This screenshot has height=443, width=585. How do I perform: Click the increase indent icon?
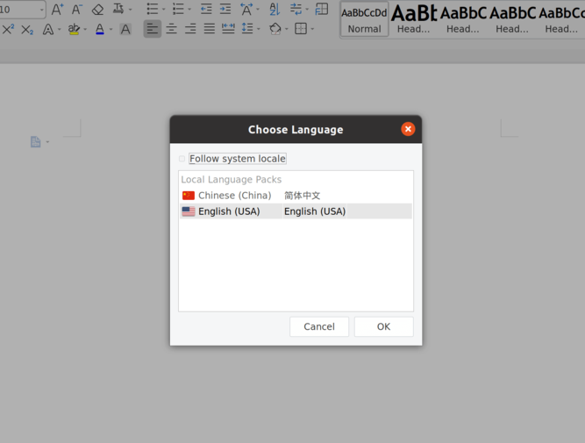pyautogui.click(x=225, y=10)
